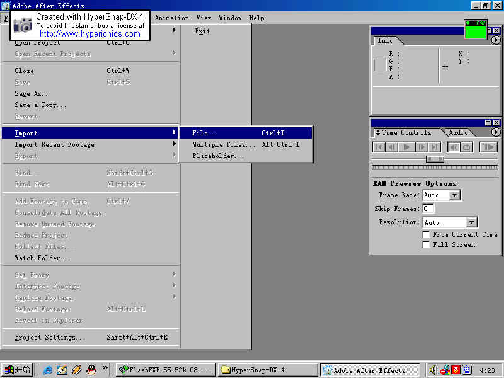Select the Info tab
Image resolution: width=504 pixels, height=378 pixels.
point(385,41)
